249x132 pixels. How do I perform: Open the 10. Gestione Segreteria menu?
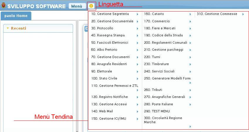(x=110, y=14)
